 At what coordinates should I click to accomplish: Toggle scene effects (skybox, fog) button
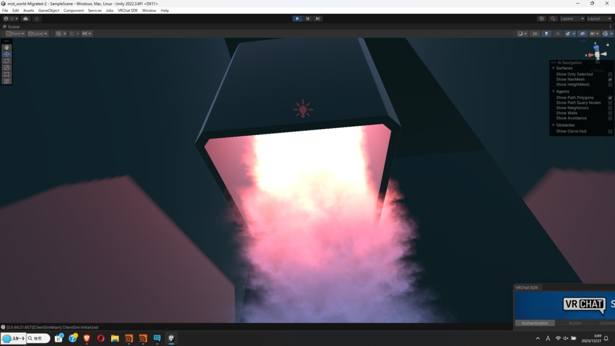568,34
